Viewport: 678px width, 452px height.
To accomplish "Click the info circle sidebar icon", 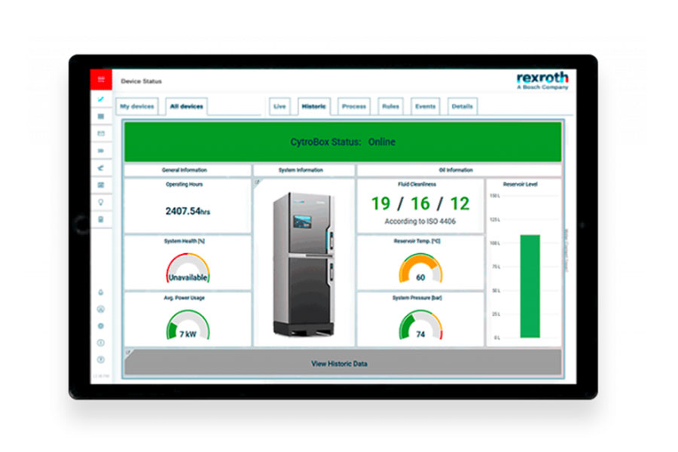I will (101, 343).
